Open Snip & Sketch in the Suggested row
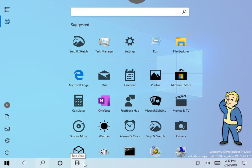Image resolution: width=252 pixels, height=168 pixels. coord(79,44)
